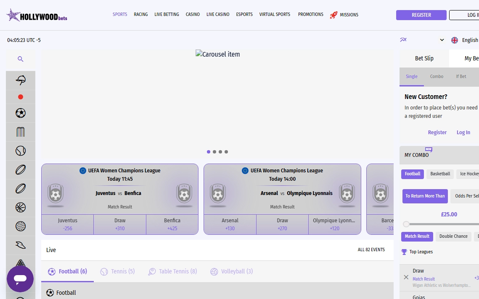Go to Live Betting
Screen dimensions: 479x299
pyautogui.click(x=167, y=14)
